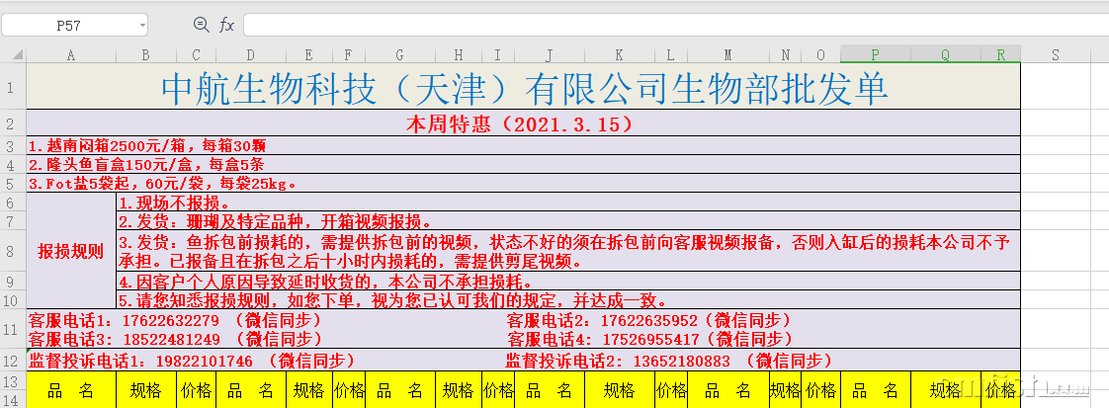The height and width of the screenshot is (408, 1109).
Task: Click the cell 4.因客户个人原因导致延时收货的
Action: point(568,281)
